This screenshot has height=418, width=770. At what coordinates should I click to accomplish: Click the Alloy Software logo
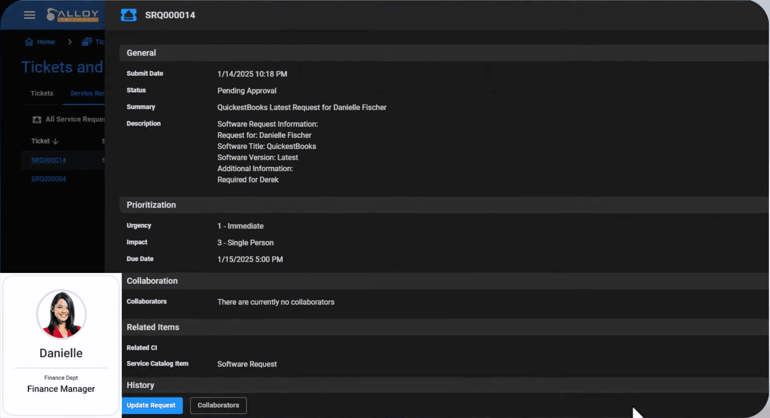click(72, 15)
